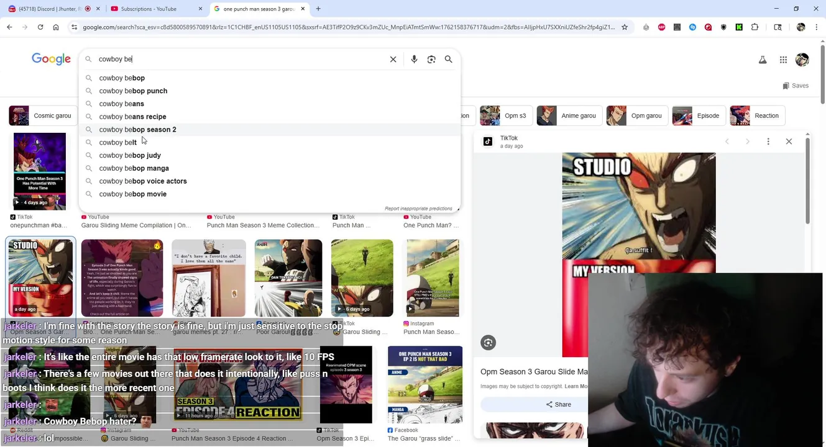Bookmark this page with the star
The image size is (826, 447).
tap(625, 27)
